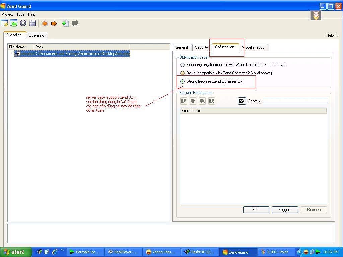This screenshot has width=343, height=257.
Task: Click the close project X toolbar icon
Action: 23,23
